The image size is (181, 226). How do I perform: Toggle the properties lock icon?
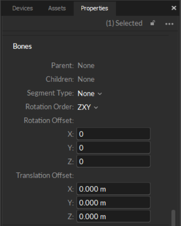152,23
